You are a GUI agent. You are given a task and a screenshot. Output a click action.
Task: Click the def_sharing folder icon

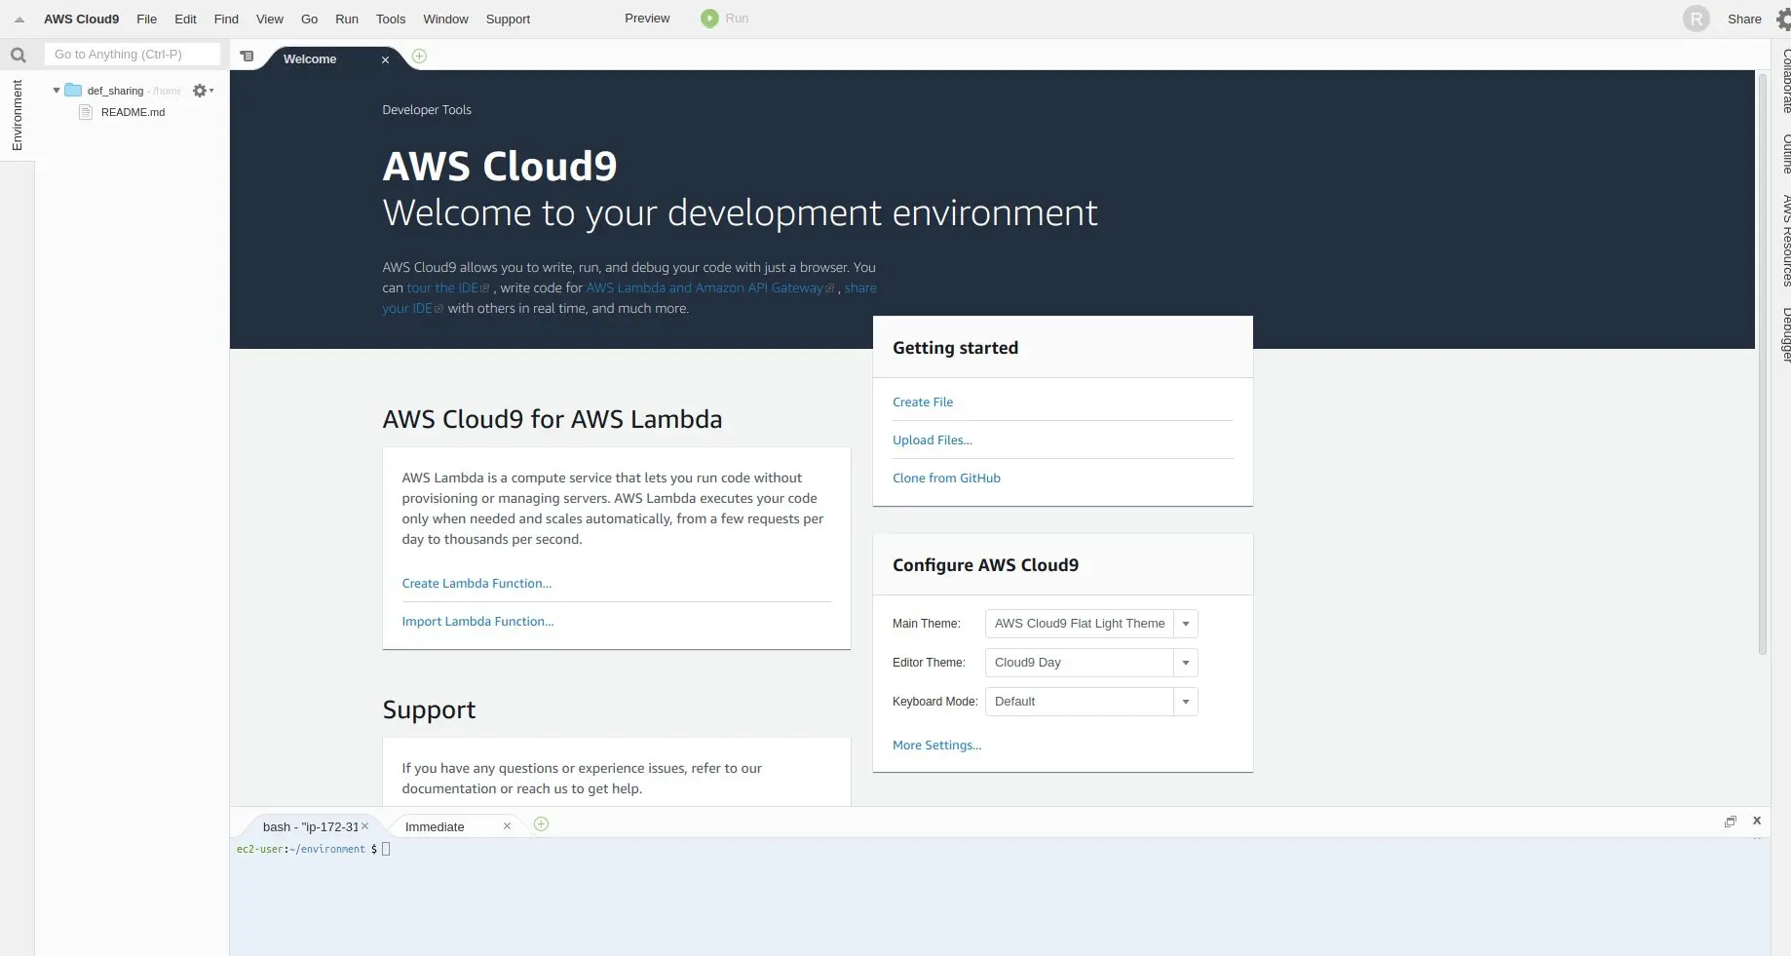[73, 91]
